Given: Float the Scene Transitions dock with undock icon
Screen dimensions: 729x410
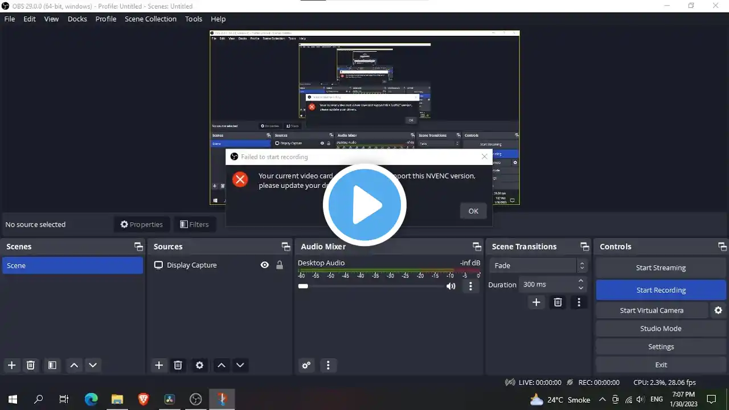Looking at the screenshot, I should (x=584, y=247).
